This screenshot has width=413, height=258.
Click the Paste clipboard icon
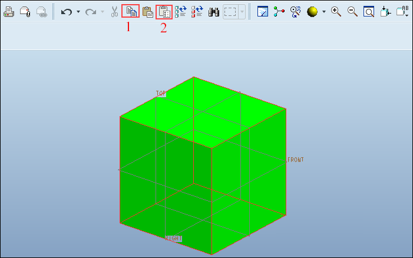pos(148,12)
